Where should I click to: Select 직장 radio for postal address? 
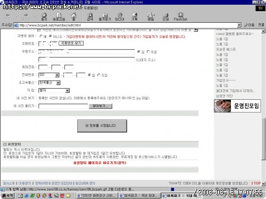tap(148, 51)
